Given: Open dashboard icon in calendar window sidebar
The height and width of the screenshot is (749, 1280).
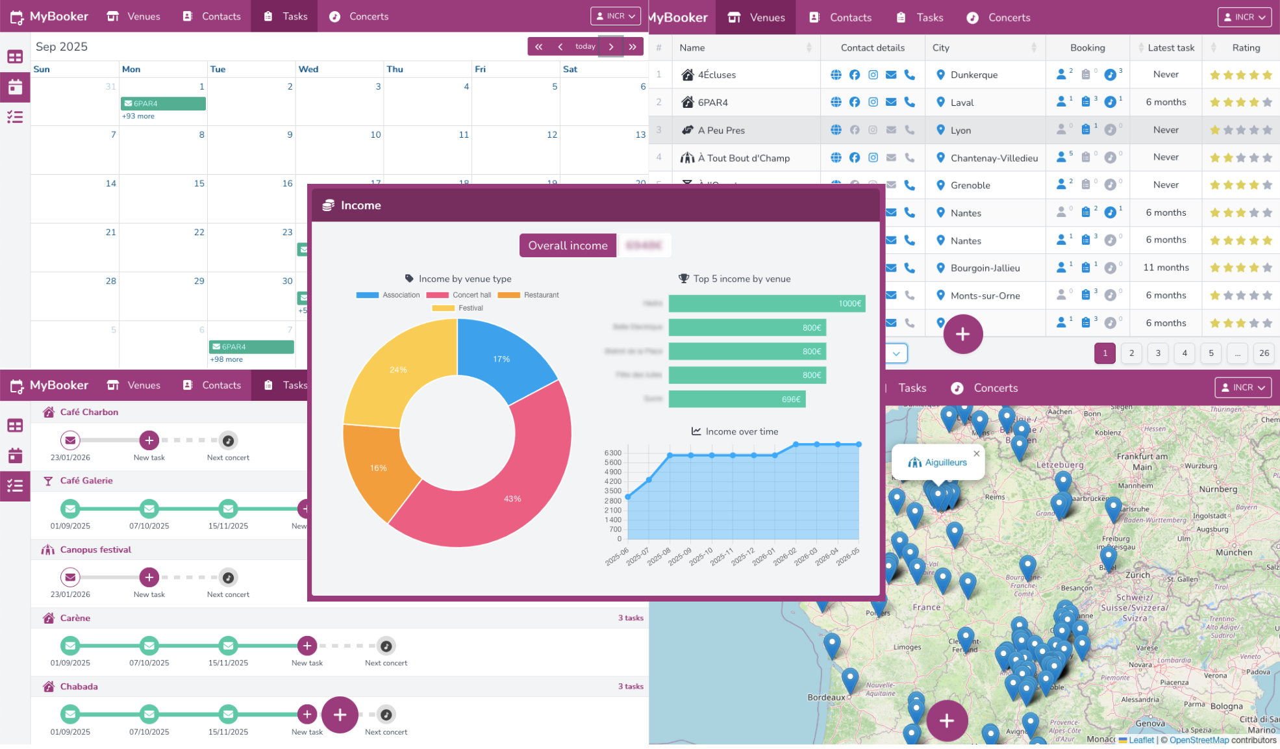Looking at the screenshot, I should (15, 57).
